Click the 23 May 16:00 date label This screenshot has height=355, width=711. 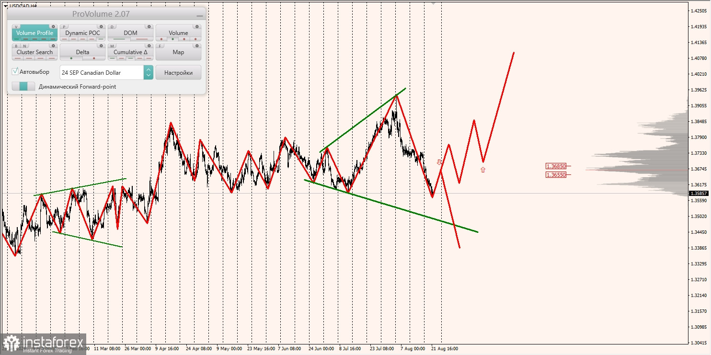[262, 349]
